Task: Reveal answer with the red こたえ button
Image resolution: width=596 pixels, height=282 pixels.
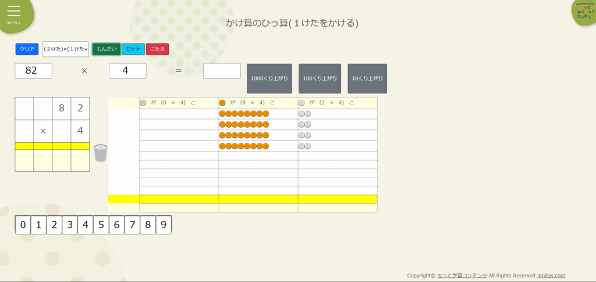Action: 157,49
